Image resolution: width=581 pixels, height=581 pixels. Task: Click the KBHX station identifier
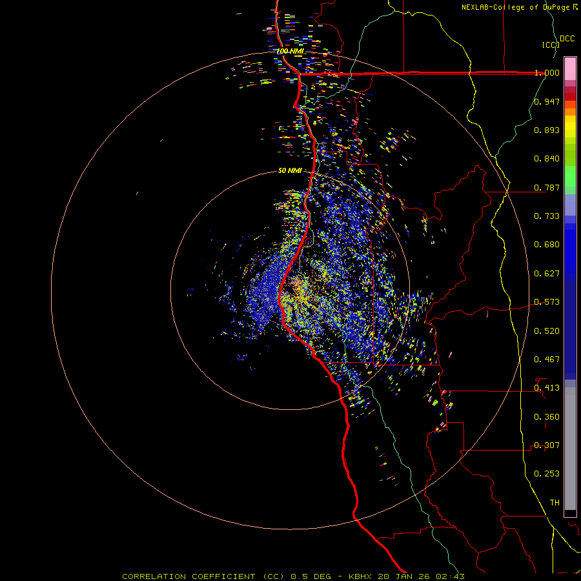(360, 576)
